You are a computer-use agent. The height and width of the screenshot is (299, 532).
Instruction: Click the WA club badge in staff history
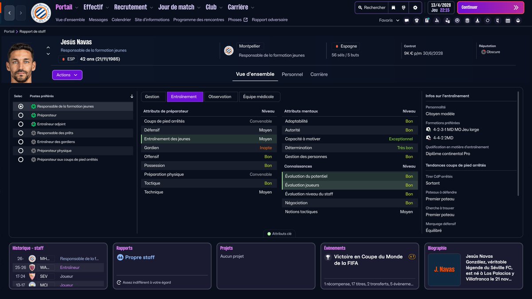tap(32, 268)
